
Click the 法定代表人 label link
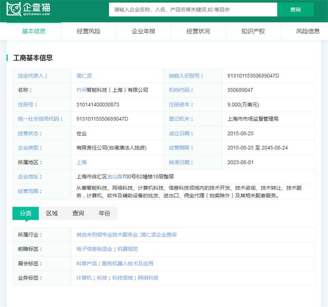pos(31,76)
